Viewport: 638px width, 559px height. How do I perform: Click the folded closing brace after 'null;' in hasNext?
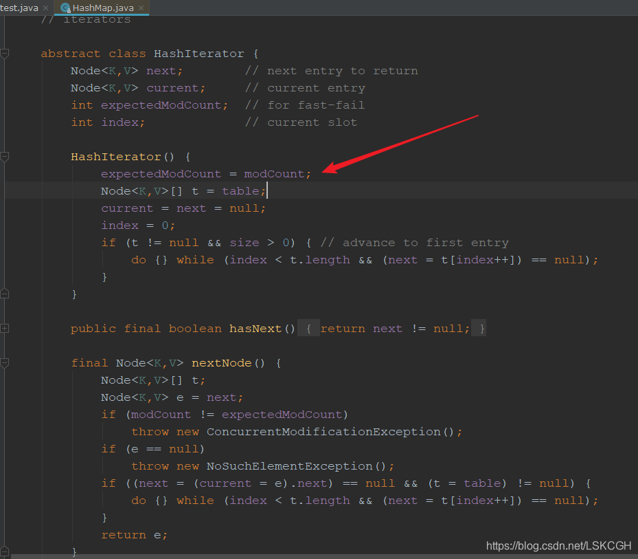point(479,329)
